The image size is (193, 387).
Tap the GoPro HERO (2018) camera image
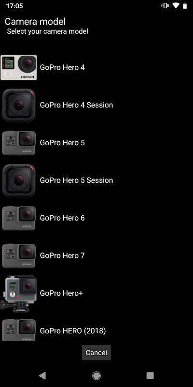19,330
